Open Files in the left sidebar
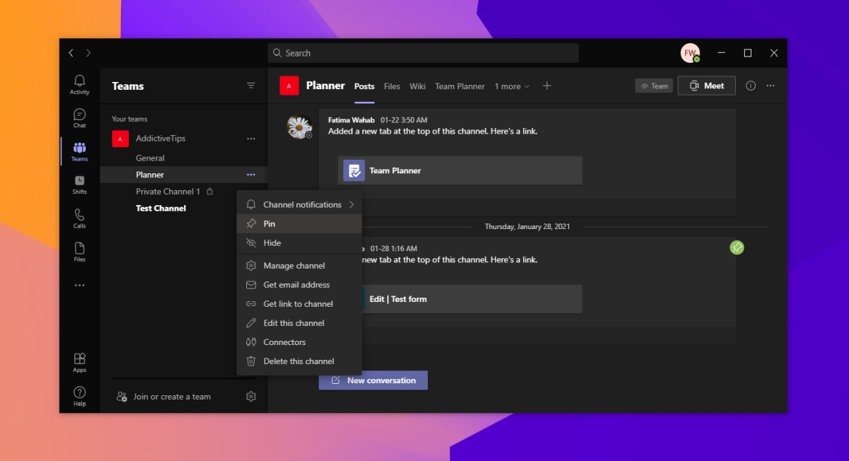The width and height of the screenshot is (849, 461). 79,252
